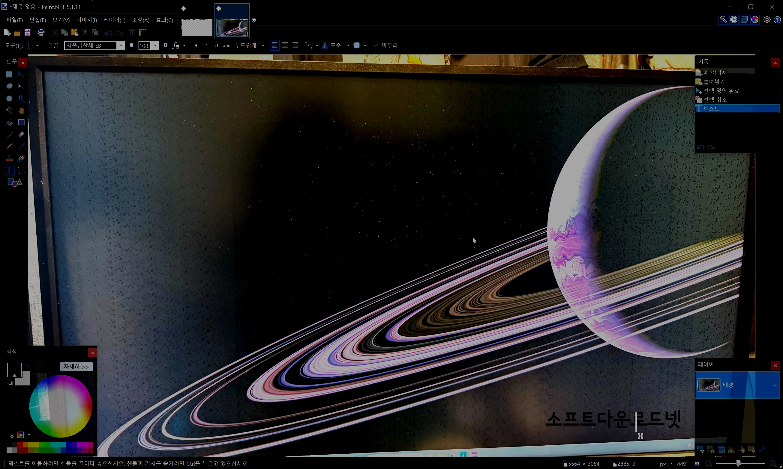The height and width of the screenshot is (469, 783).
Task: Select the Paint Bucket tool
Action: pyautogui.click(x=9, y=122)
